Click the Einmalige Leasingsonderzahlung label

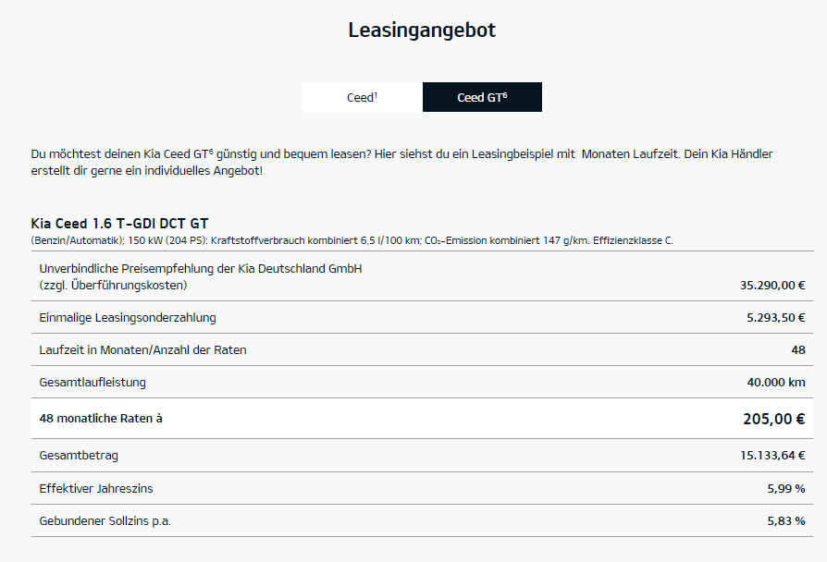point(128,317)
